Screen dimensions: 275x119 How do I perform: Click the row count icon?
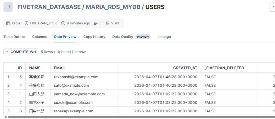[x=96, y=23]
